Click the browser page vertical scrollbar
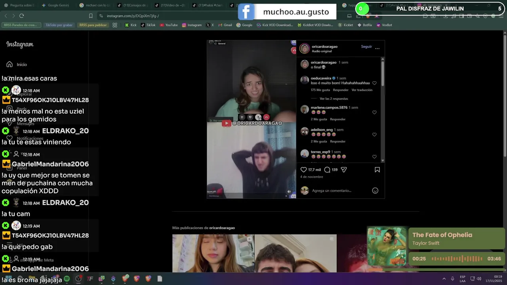 pos(504,95)
